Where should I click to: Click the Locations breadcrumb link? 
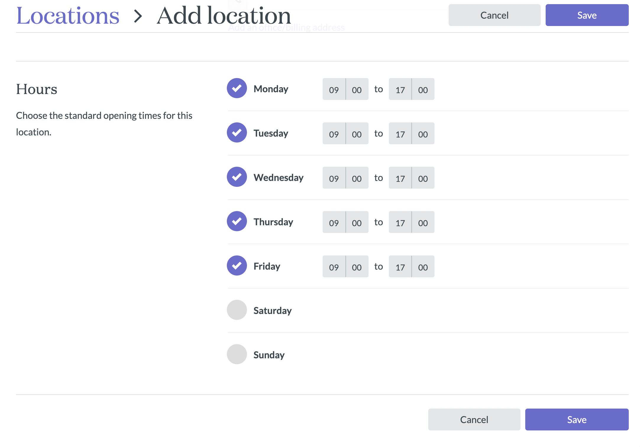(68, 16)
